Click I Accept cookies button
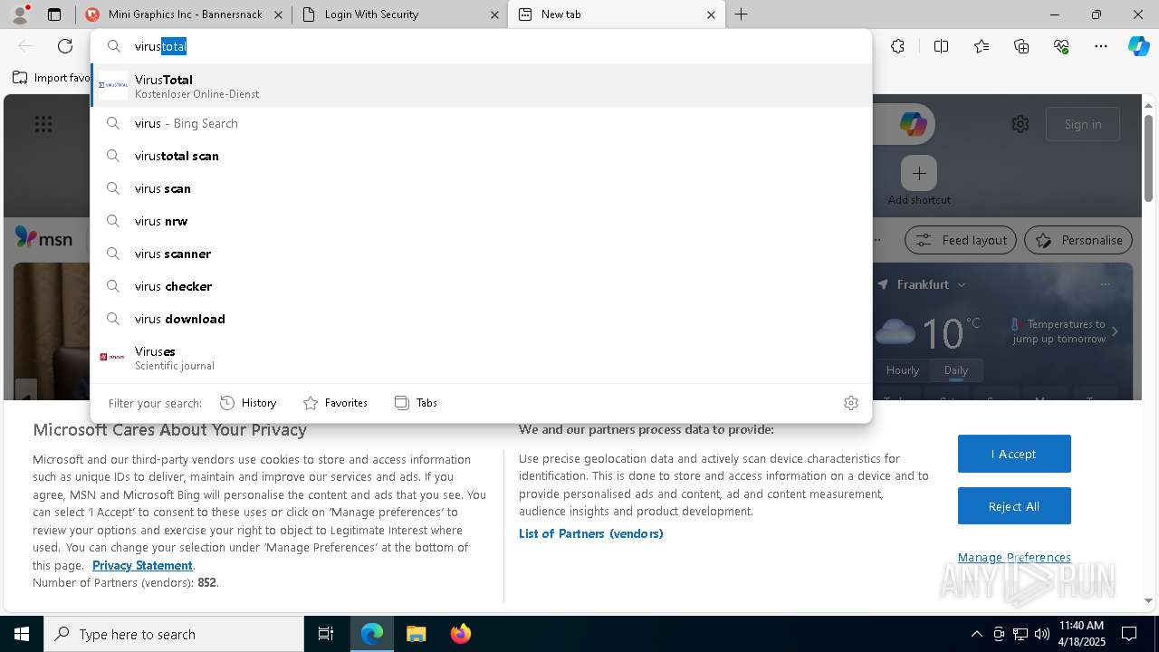1159x652 pixels. [1014, 454]
